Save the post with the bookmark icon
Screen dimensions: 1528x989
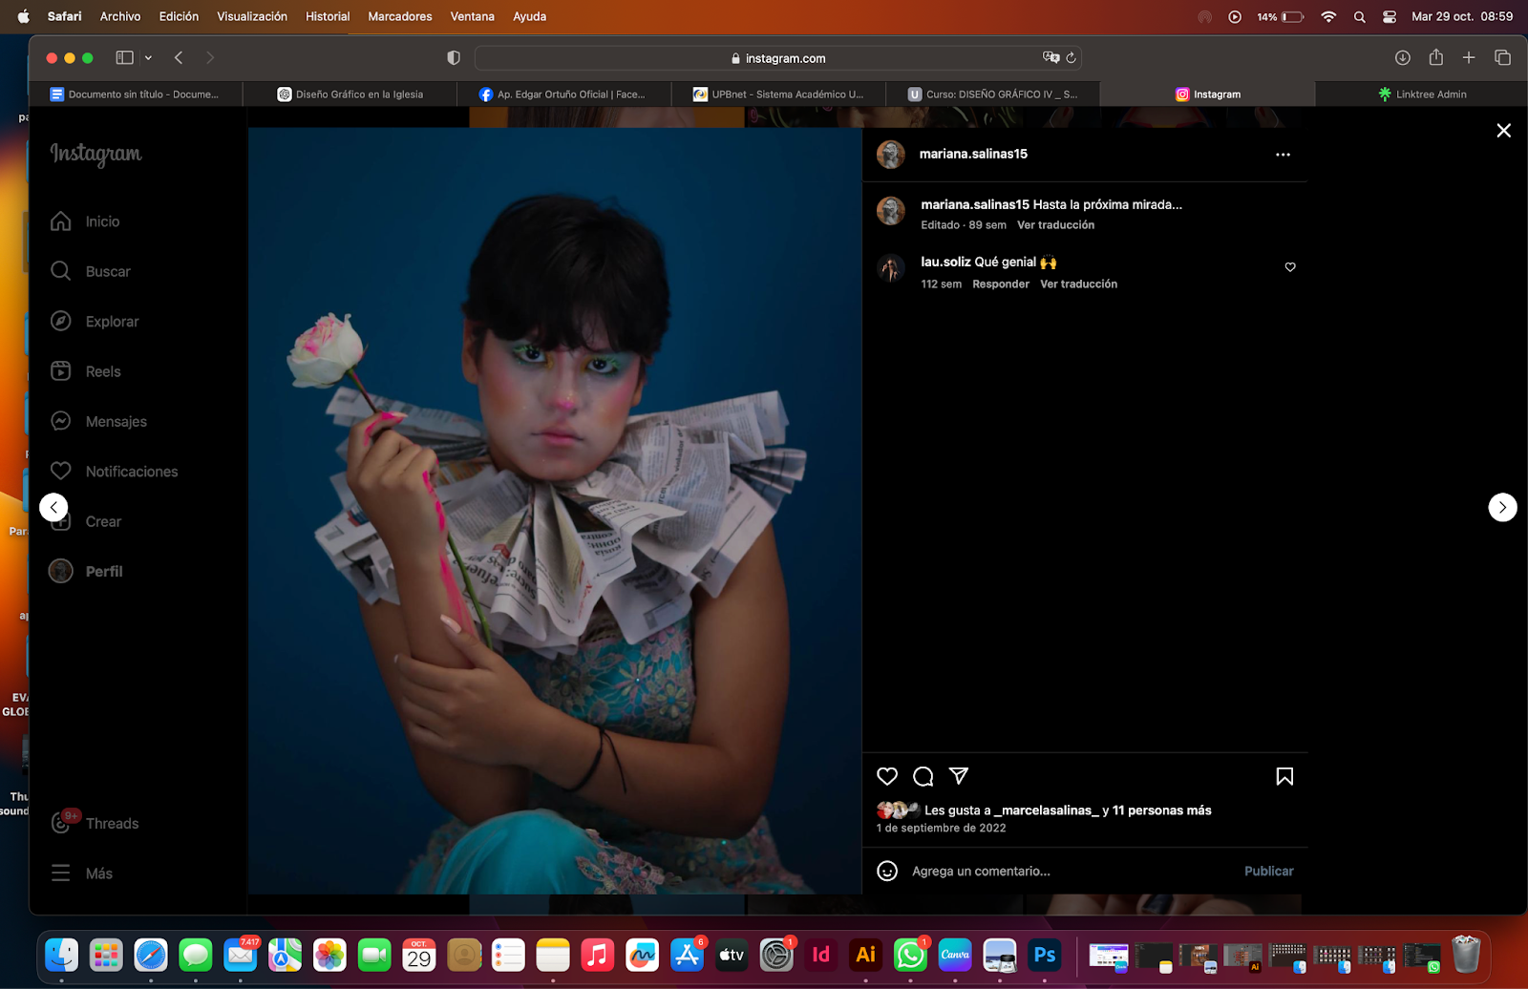click(1284, 776)
